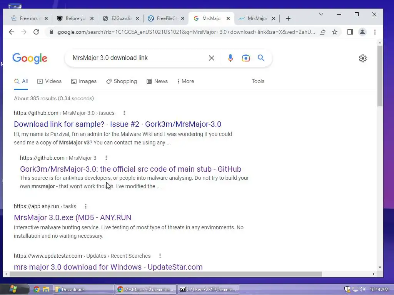Reload the current page
This screenshot has height=295, width=394.
(36, 32)
